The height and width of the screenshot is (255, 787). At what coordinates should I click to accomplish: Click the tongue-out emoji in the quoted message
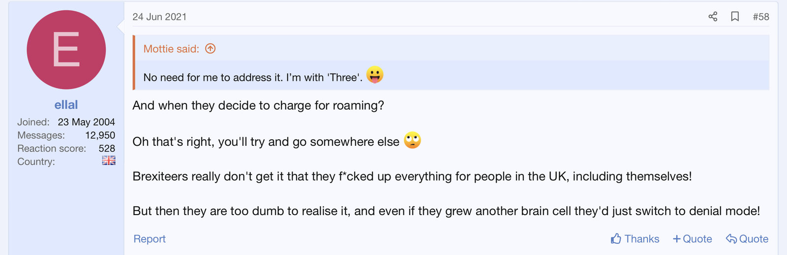tap(375, 75)
